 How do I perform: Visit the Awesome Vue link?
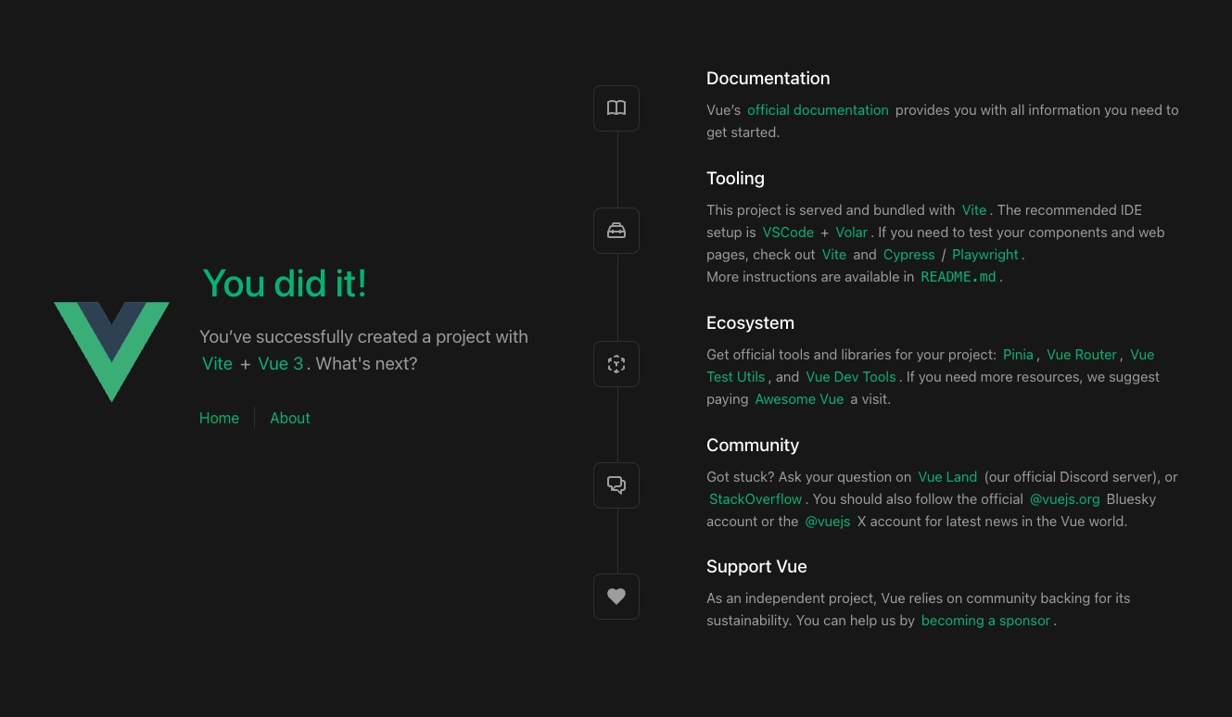click(799, 399)
